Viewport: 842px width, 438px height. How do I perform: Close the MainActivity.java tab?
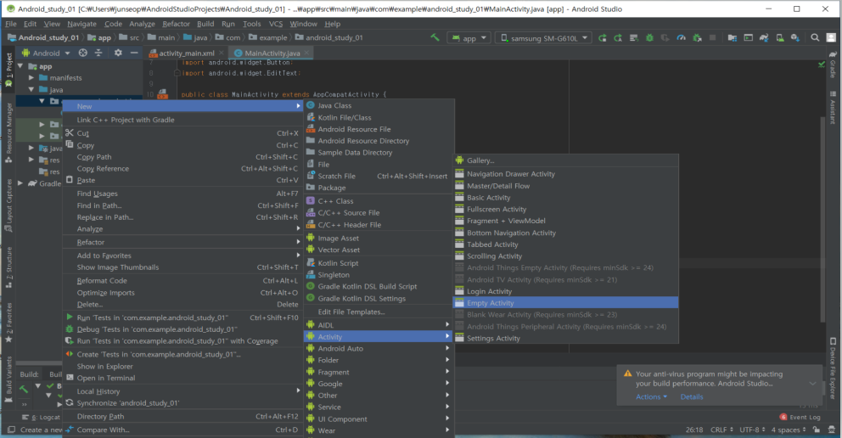click(306, 53)
